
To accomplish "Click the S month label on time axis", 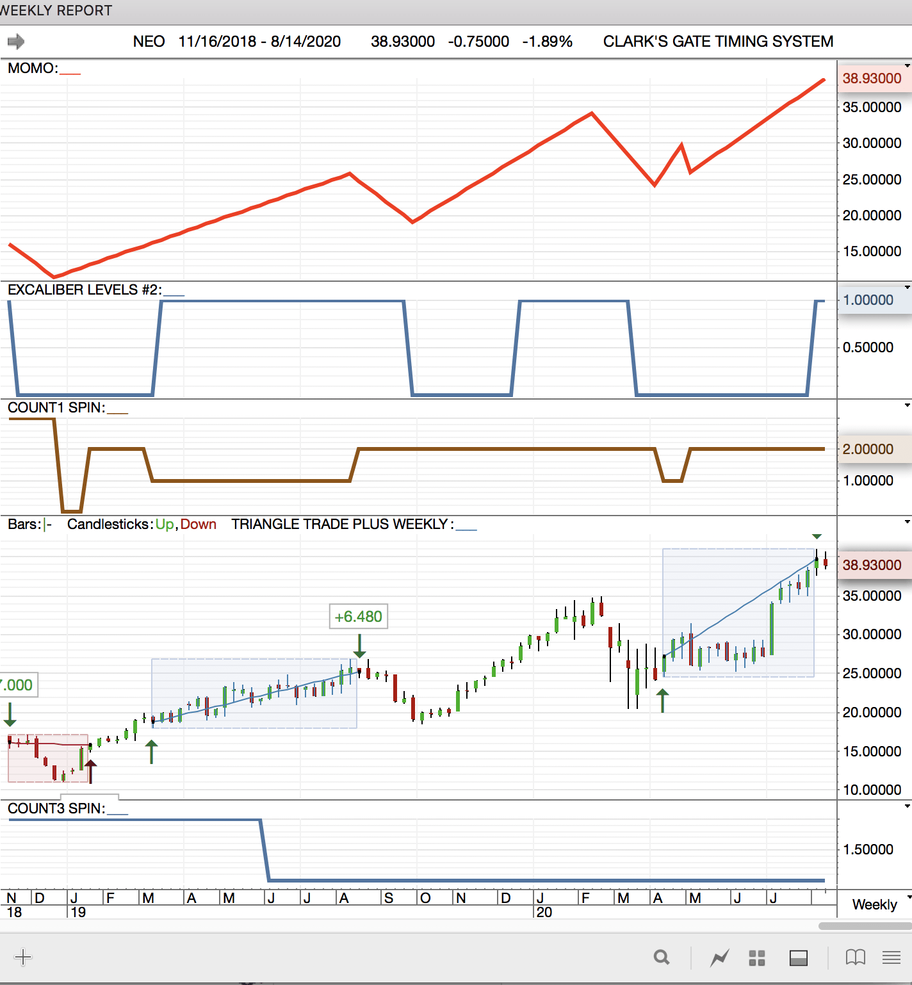I will [389, 898].
